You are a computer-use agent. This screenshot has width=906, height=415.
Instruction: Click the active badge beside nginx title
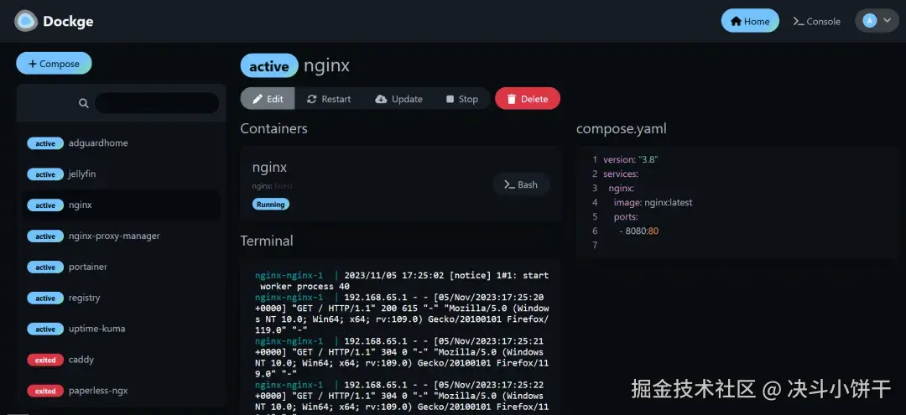tap(269, 65)
